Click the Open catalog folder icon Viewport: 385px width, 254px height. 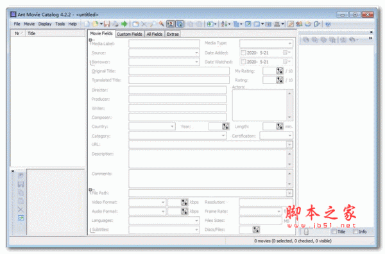click(95, 24)
